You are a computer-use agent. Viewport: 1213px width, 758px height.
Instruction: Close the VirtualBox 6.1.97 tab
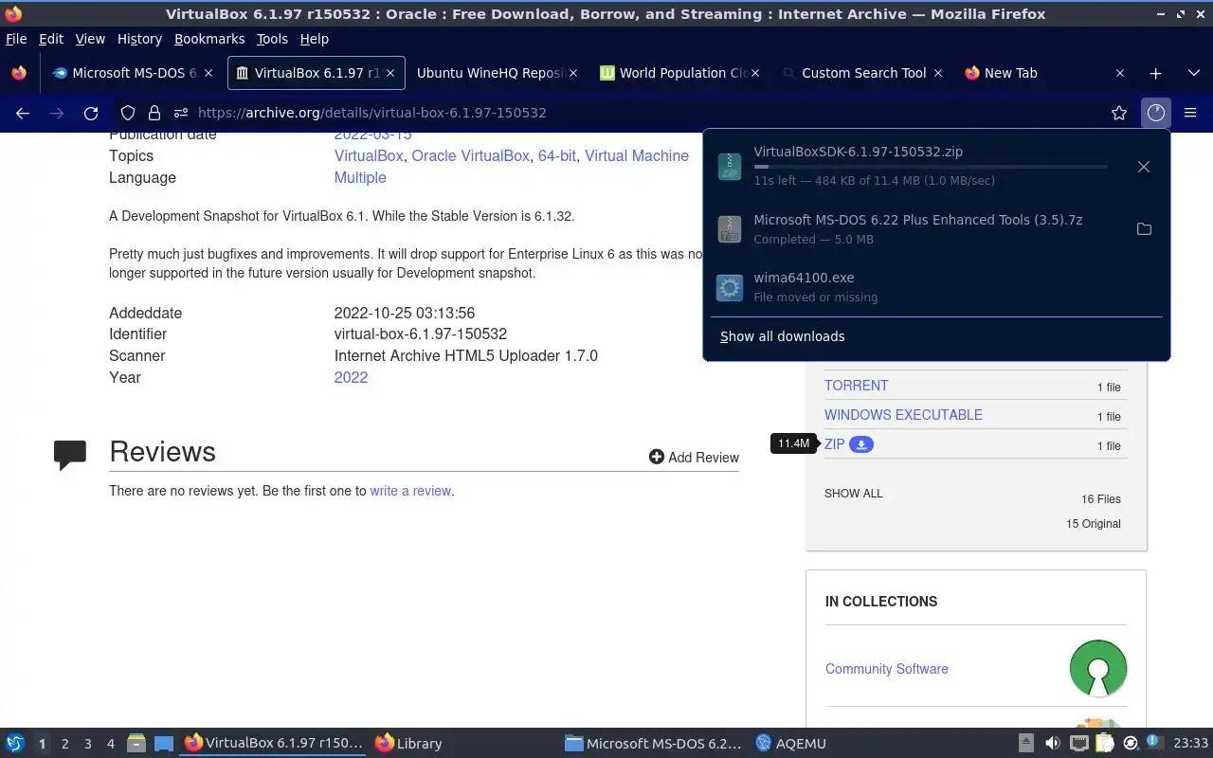389,73
